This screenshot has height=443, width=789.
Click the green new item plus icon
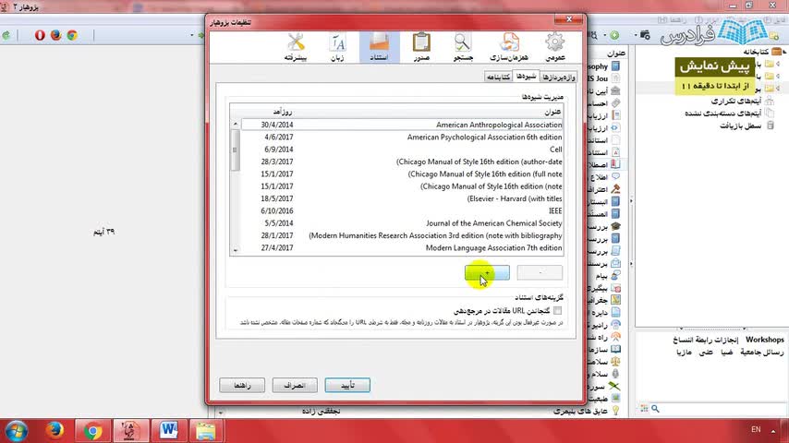[614, 35]
